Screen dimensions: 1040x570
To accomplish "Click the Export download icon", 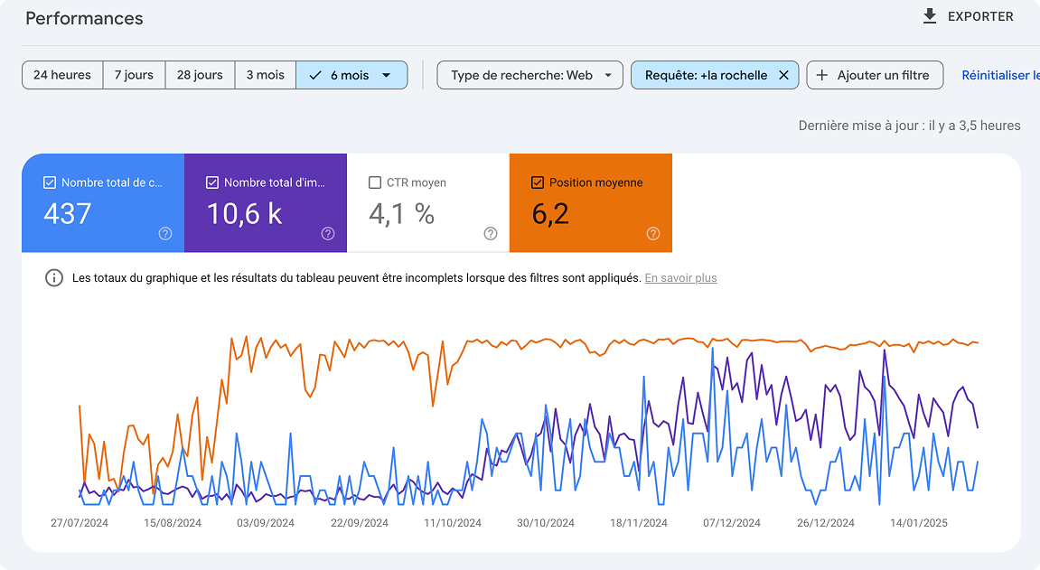I will pyautogui.click(x=930, y=16).
